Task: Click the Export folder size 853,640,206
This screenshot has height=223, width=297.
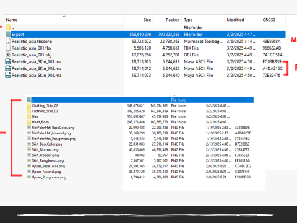Action: pos(140,35)
